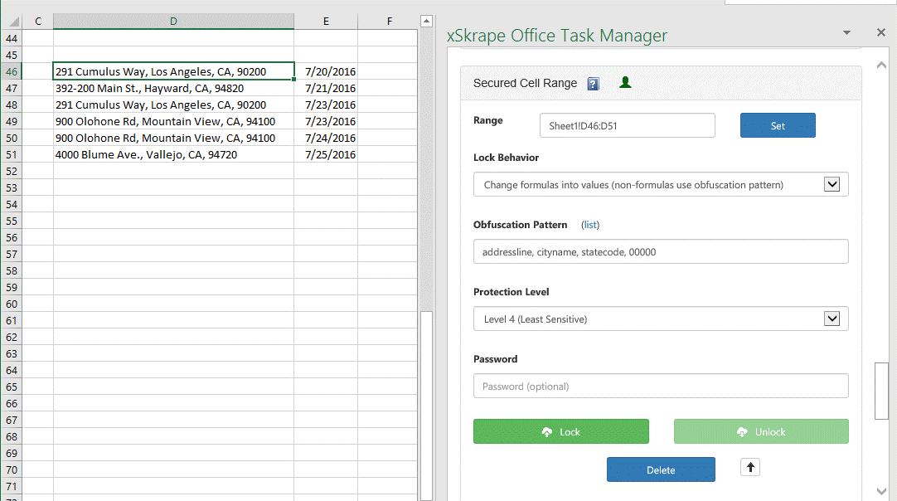Image resolution: width=897 pixels, height=501 pixels.
Task: Select cell with 4000 Blume Ave., Vallejo address
Action: click(x=173, y=154)
